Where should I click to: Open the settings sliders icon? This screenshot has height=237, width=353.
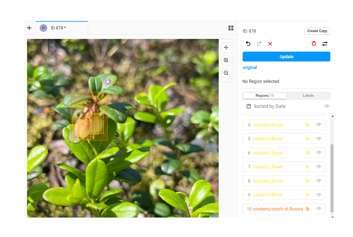325,44
